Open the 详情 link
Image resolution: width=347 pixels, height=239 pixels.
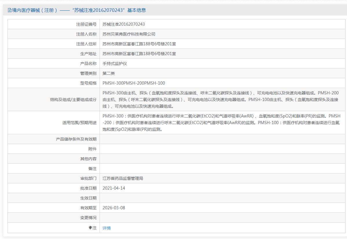107,228
